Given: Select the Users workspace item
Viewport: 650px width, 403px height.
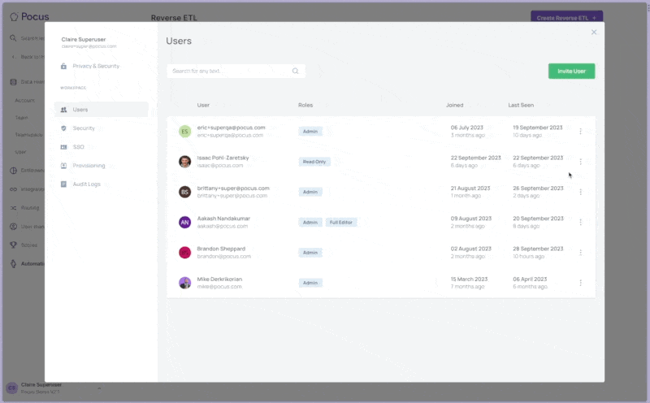Looking at the screenshot, I should coord(101,110).
